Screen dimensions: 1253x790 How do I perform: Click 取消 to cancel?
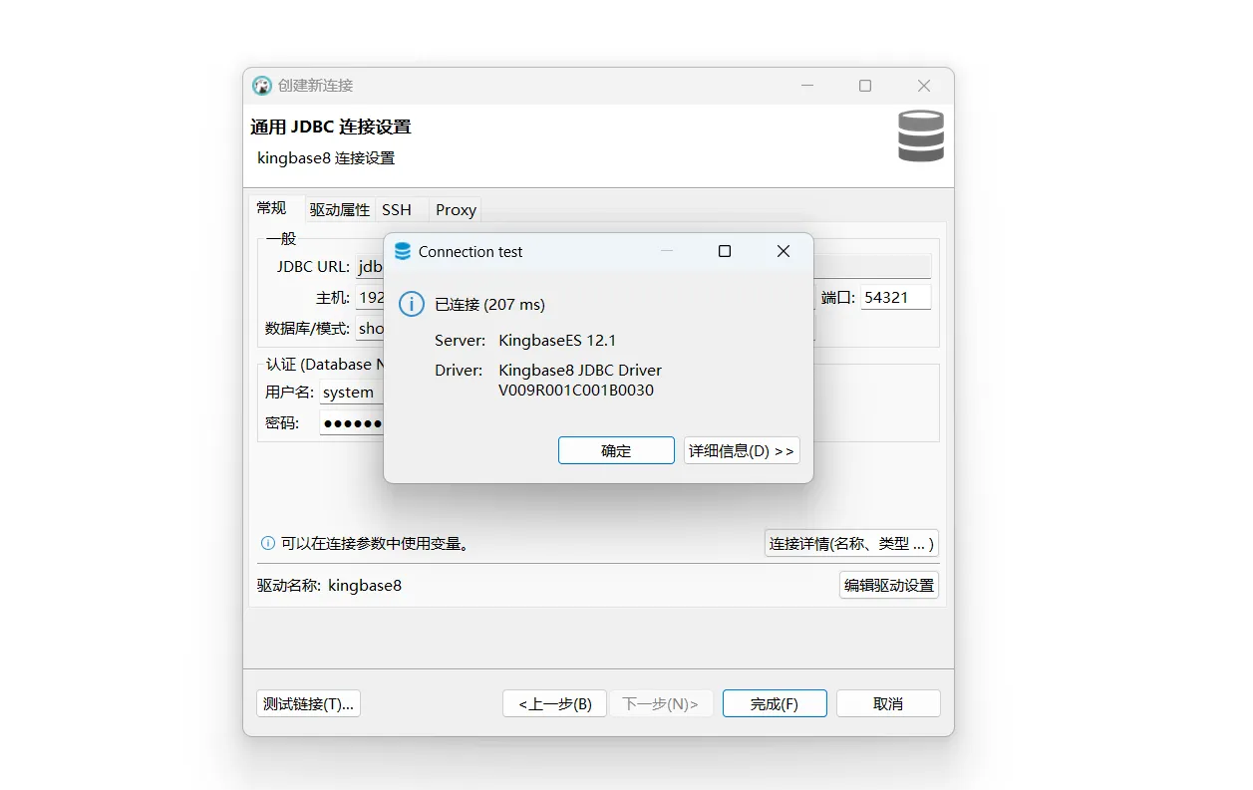click(888, 703)
